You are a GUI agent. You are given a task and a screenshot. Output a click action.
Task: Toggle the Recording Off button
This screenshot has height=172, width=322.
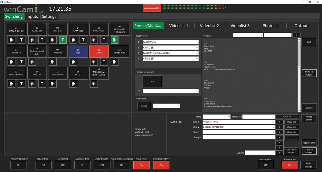[43, 165]
